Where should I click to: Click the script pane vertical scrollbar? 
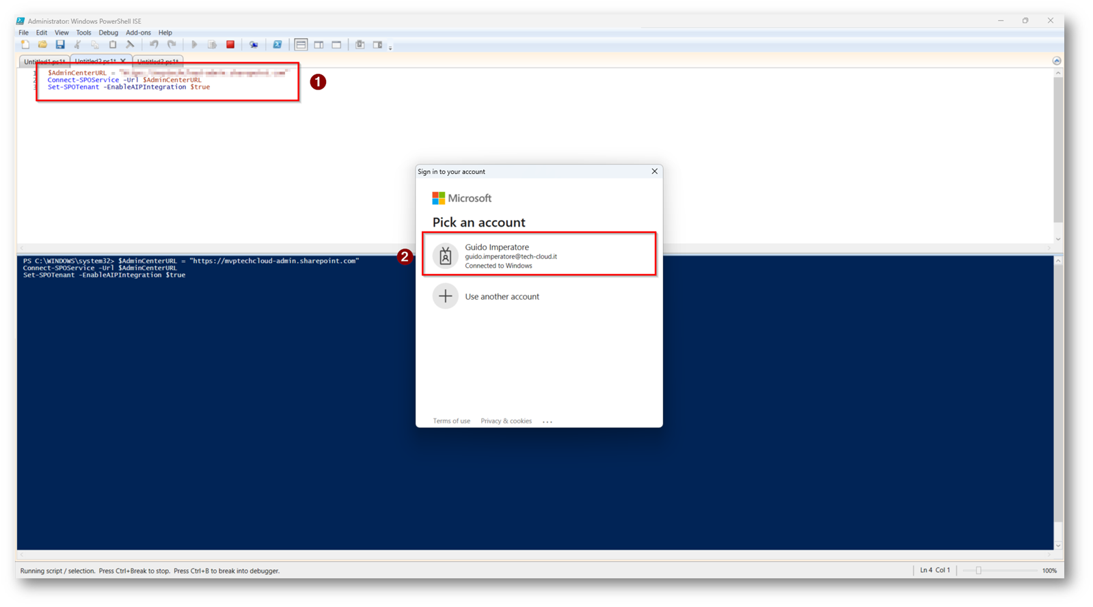[x=1058, y=150]
